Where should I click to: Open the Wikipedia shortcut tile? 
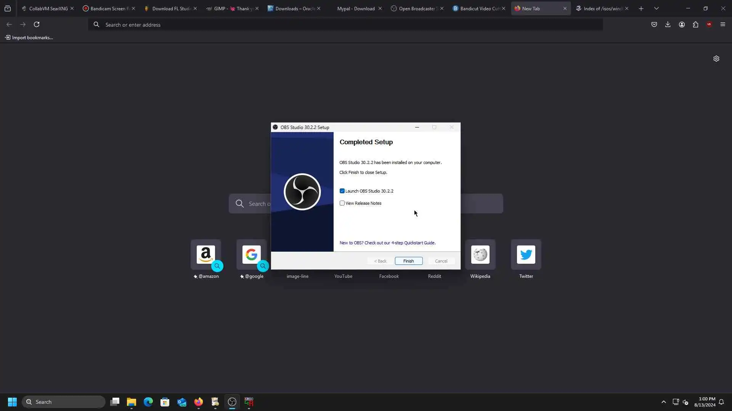coord(480,255)
